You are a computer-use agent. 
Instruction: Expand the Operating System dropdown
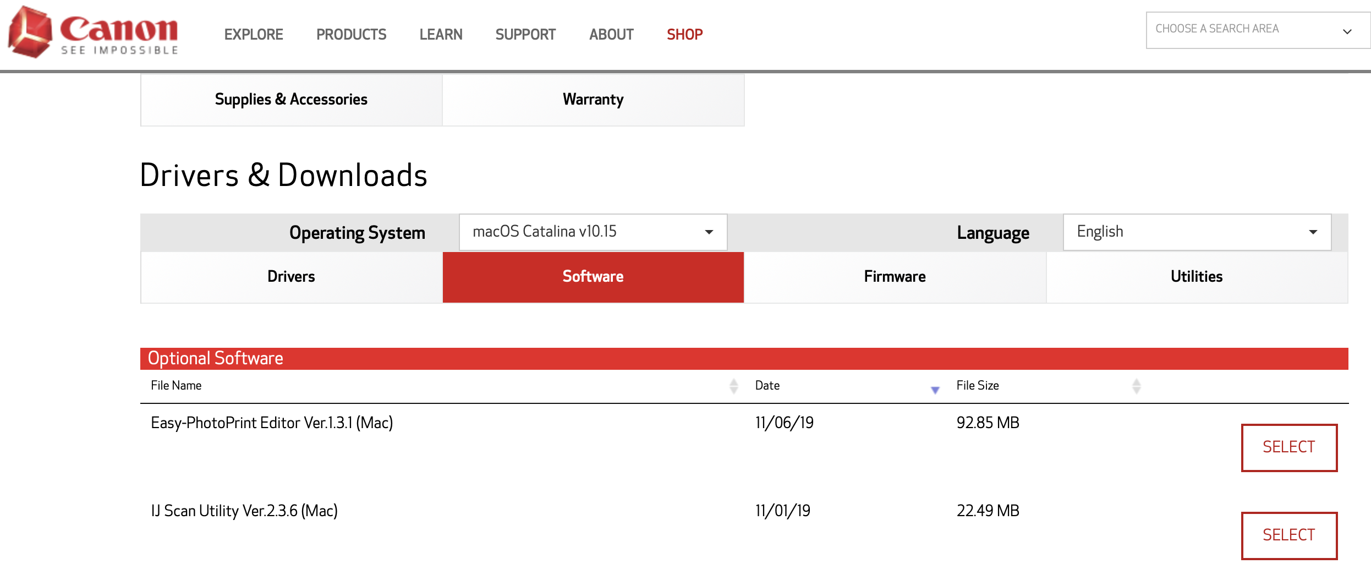pyautogui.click(x=593, y=232)
